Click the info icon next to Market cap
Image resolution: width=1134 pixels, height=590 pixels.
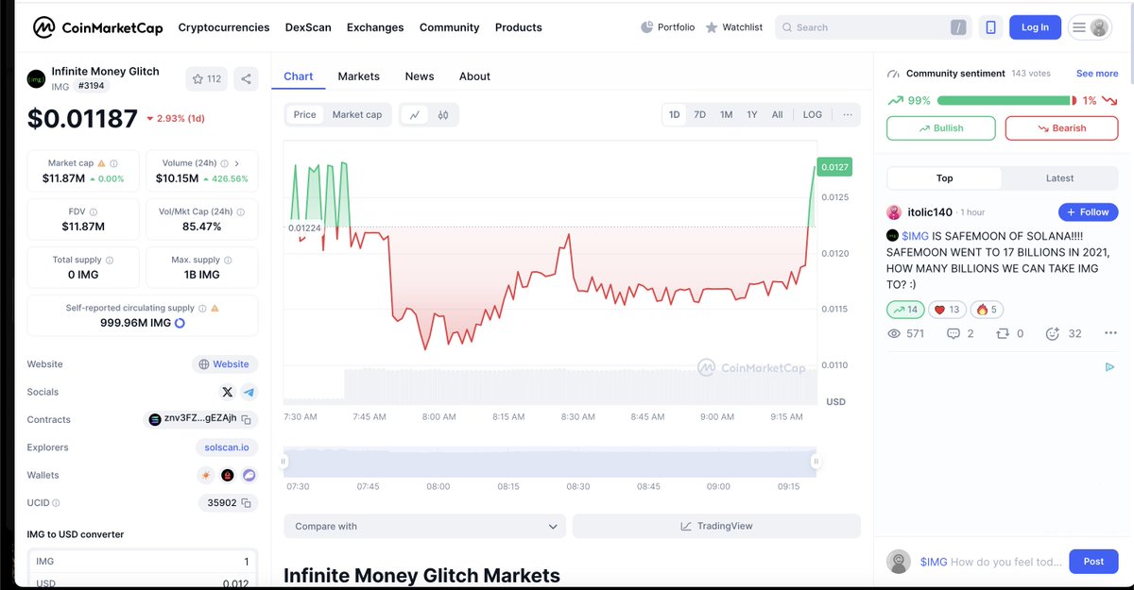(x=114, y=163)
